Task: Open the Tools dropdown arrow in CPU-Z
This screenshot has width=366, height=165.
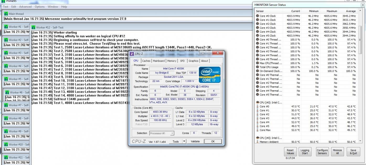Action: [184, 141]
